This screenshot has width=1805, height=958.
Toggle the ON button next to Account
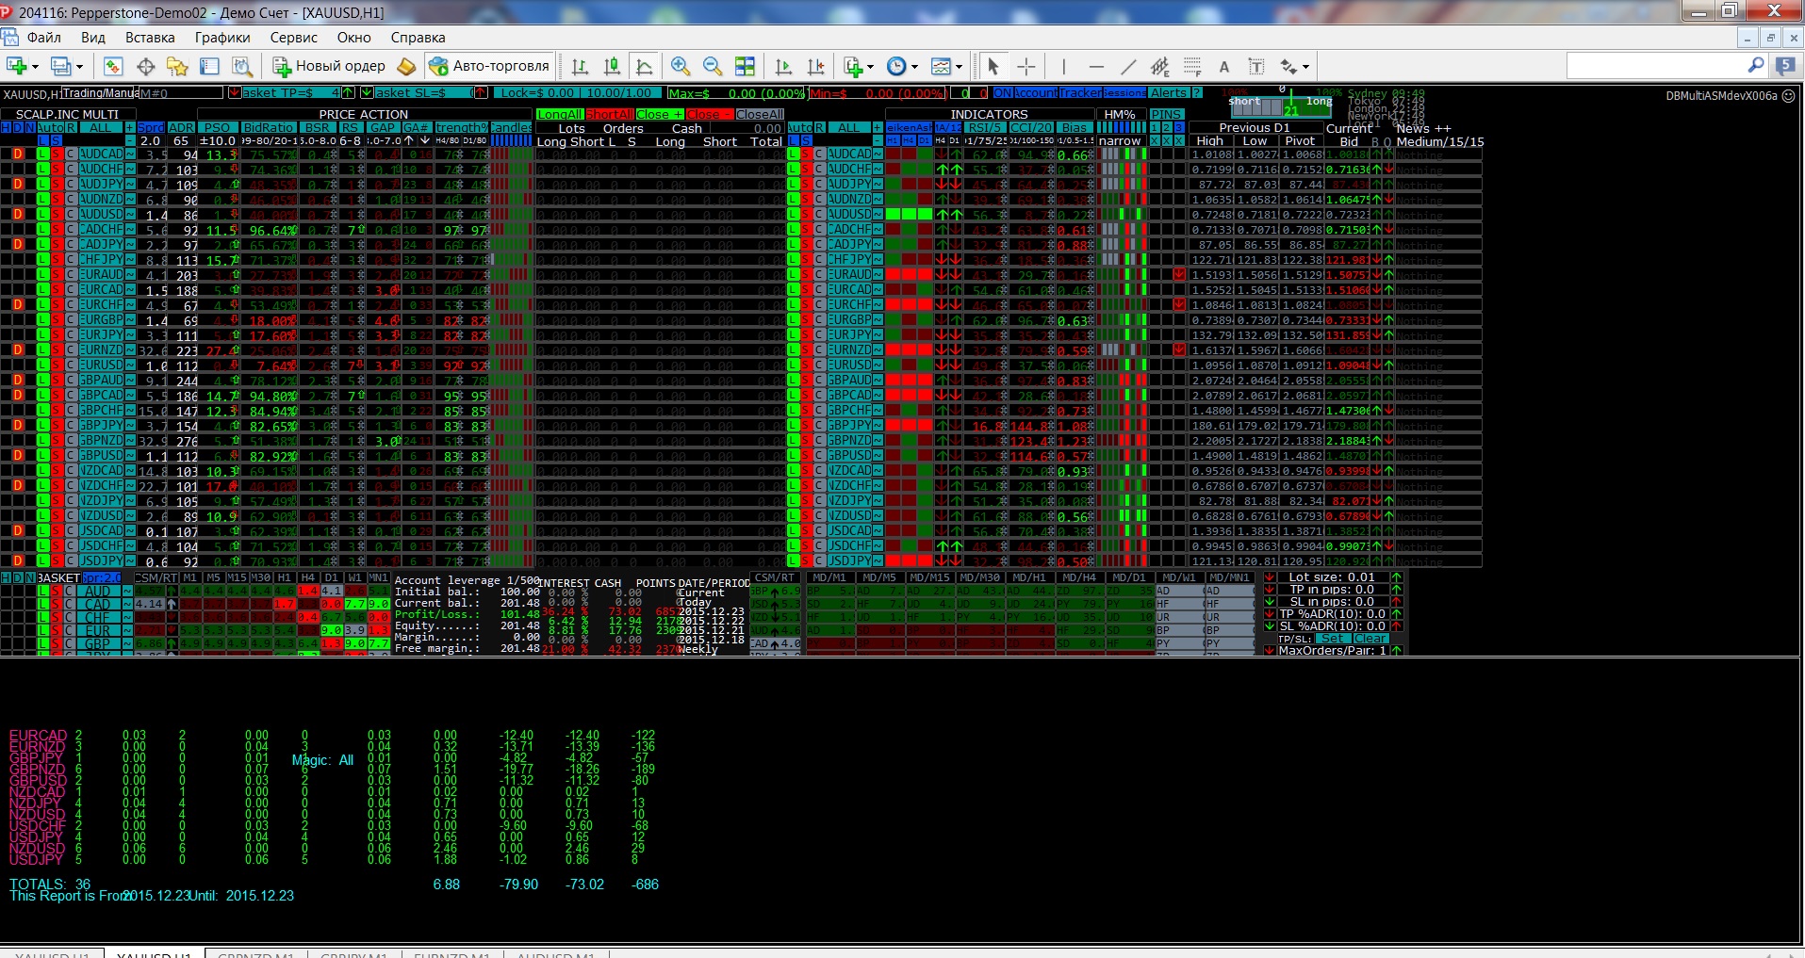point(1002,92)
